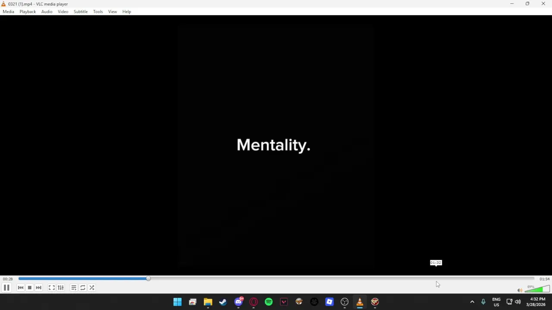The image size is (552, 310).
Task: Open Roblox from the taskbar
Action: [329, 302]
